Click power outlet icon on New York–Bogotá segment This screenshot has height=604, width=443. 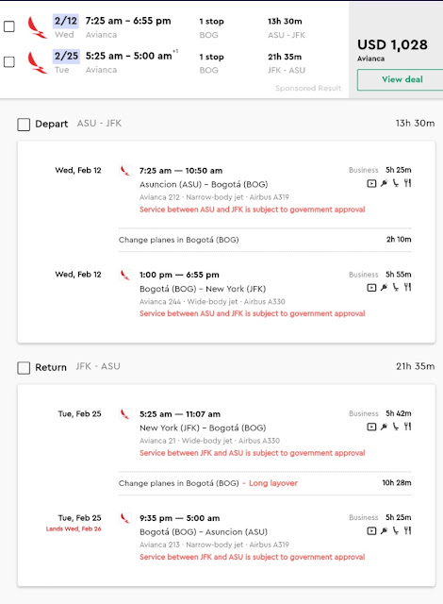tap(384, 427)
